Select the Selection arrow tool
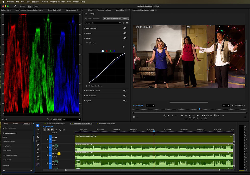This screenshot has height=175, width=250. pos(38,125)
